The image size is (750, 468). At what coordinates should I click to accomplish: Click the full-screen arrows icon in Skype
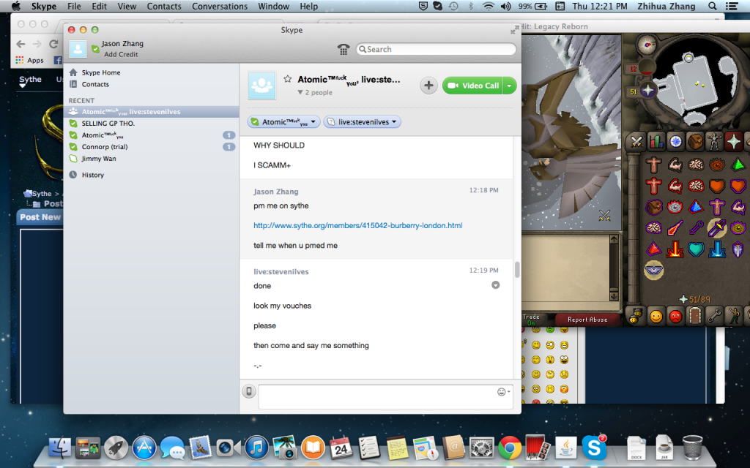click(x=513, y=30)
